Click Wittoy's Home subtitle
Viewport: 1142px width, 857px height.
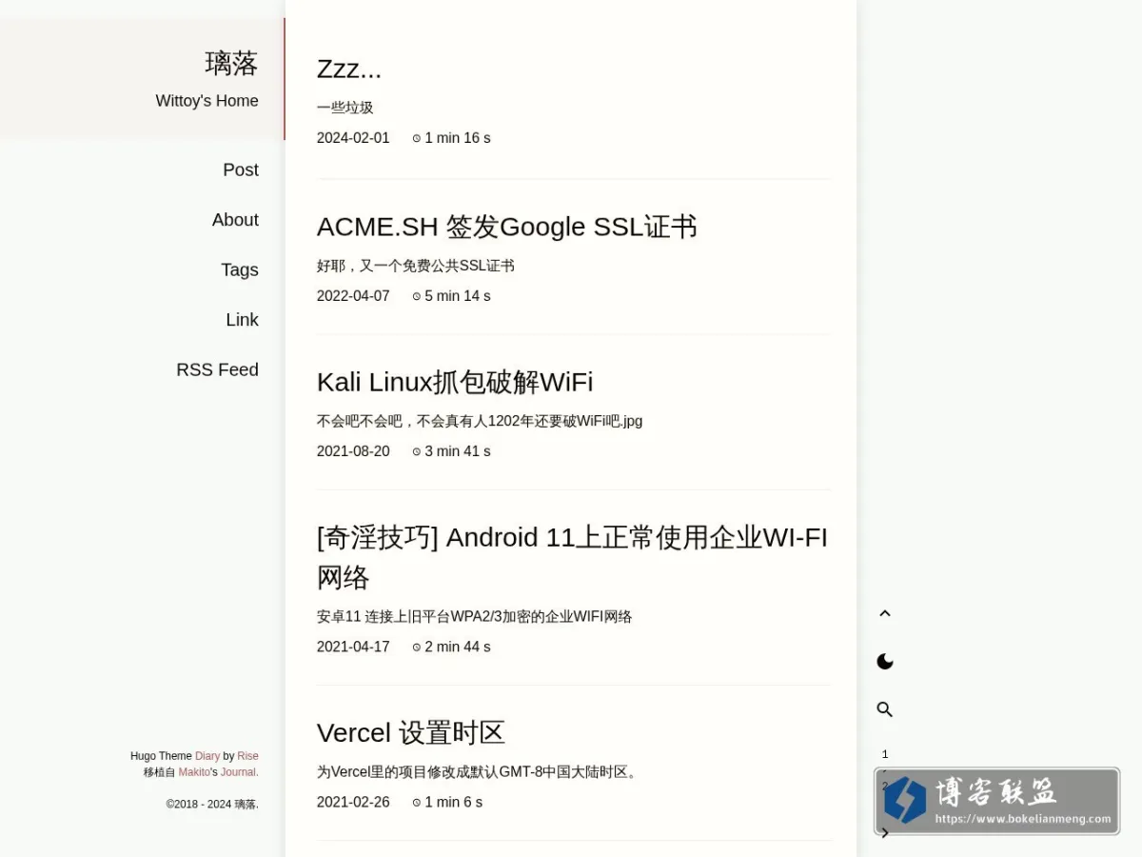coord(207,101)
